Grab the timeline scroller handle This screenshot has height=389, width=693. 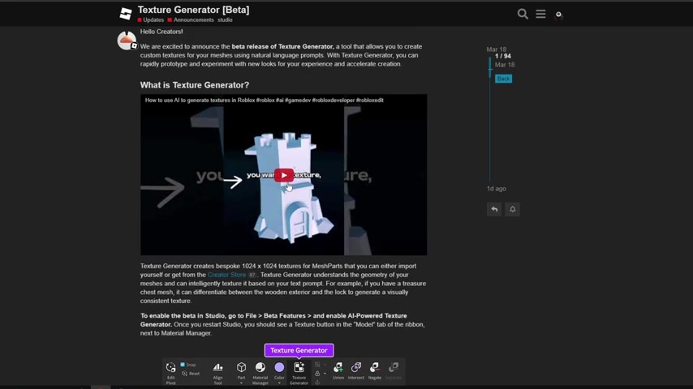coord(489,67)
